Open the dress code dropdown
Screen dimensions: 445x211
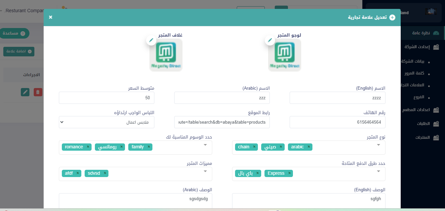(x=106, y=122)
